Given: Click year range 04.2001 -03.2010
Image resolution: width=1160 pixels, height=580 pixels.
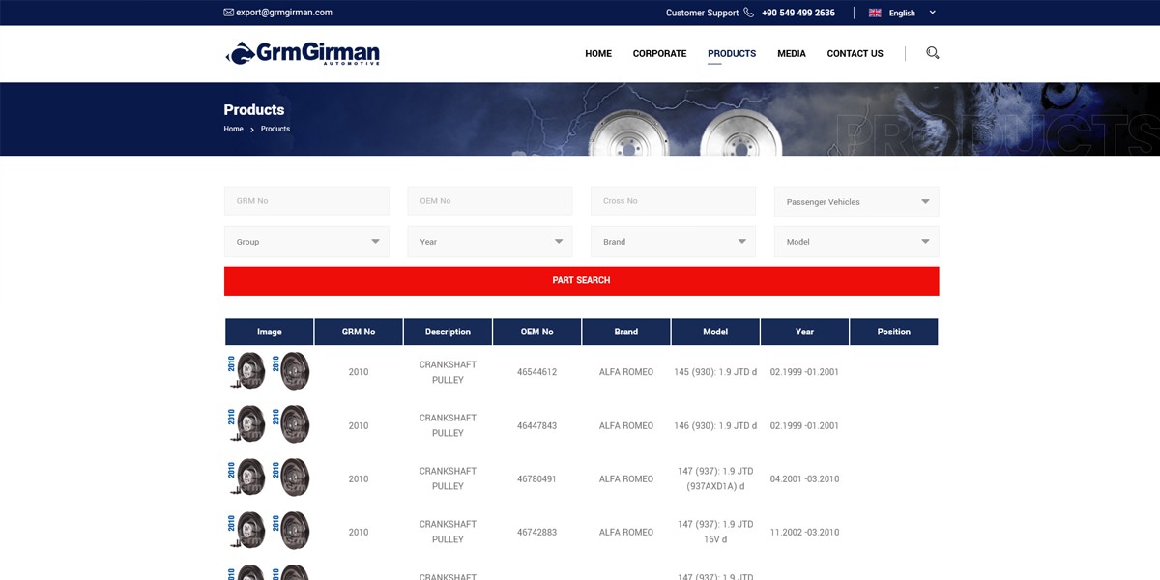Looking at the screenshot, I should pos(804,478).
